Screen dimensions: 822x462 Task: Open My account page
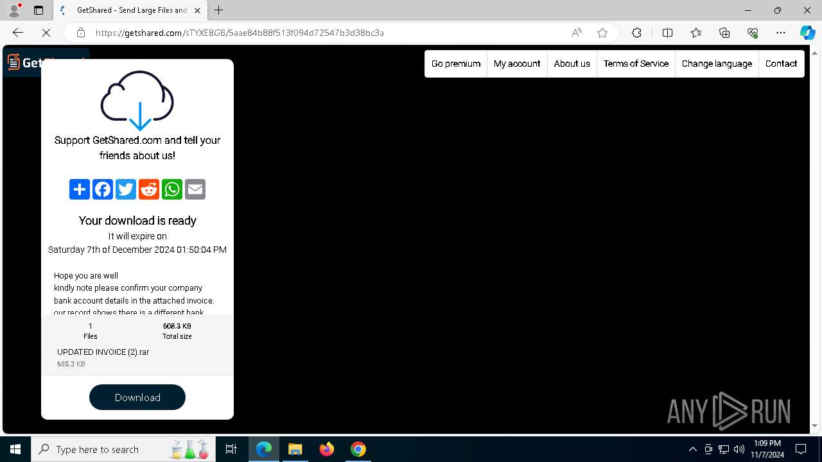pyautogui.click(x=517, y=64)
